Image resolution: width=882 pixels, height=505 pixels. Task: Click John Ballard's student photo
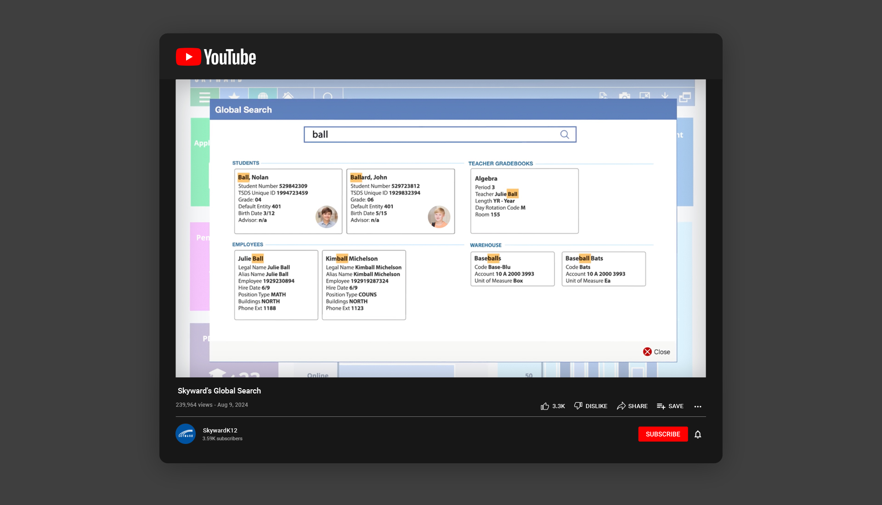coord(439,217)
